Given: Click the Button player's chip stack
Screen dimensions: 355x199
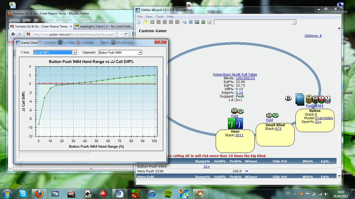Looking at the screenshot, I should click(318, 99).
